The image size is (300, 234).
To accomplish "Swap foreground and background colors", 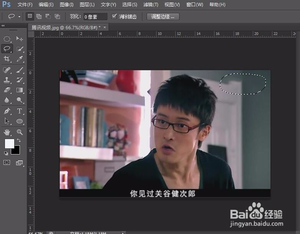I will click(19, 140).
